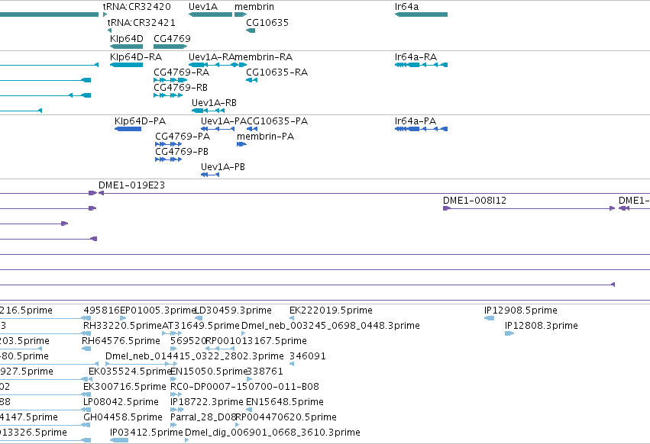The width and height of the screenshot is (650, 444).
Task: Click the EP01005.3prime EST label
Action: pyautogui.click(x=157, y=310)
